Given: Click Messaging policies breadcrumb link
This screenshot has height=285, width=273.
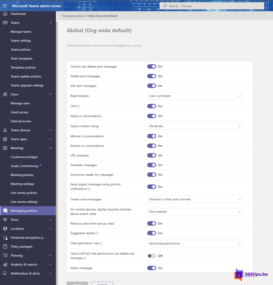Looking at the screenshot, I should click(x=73, y=16).
